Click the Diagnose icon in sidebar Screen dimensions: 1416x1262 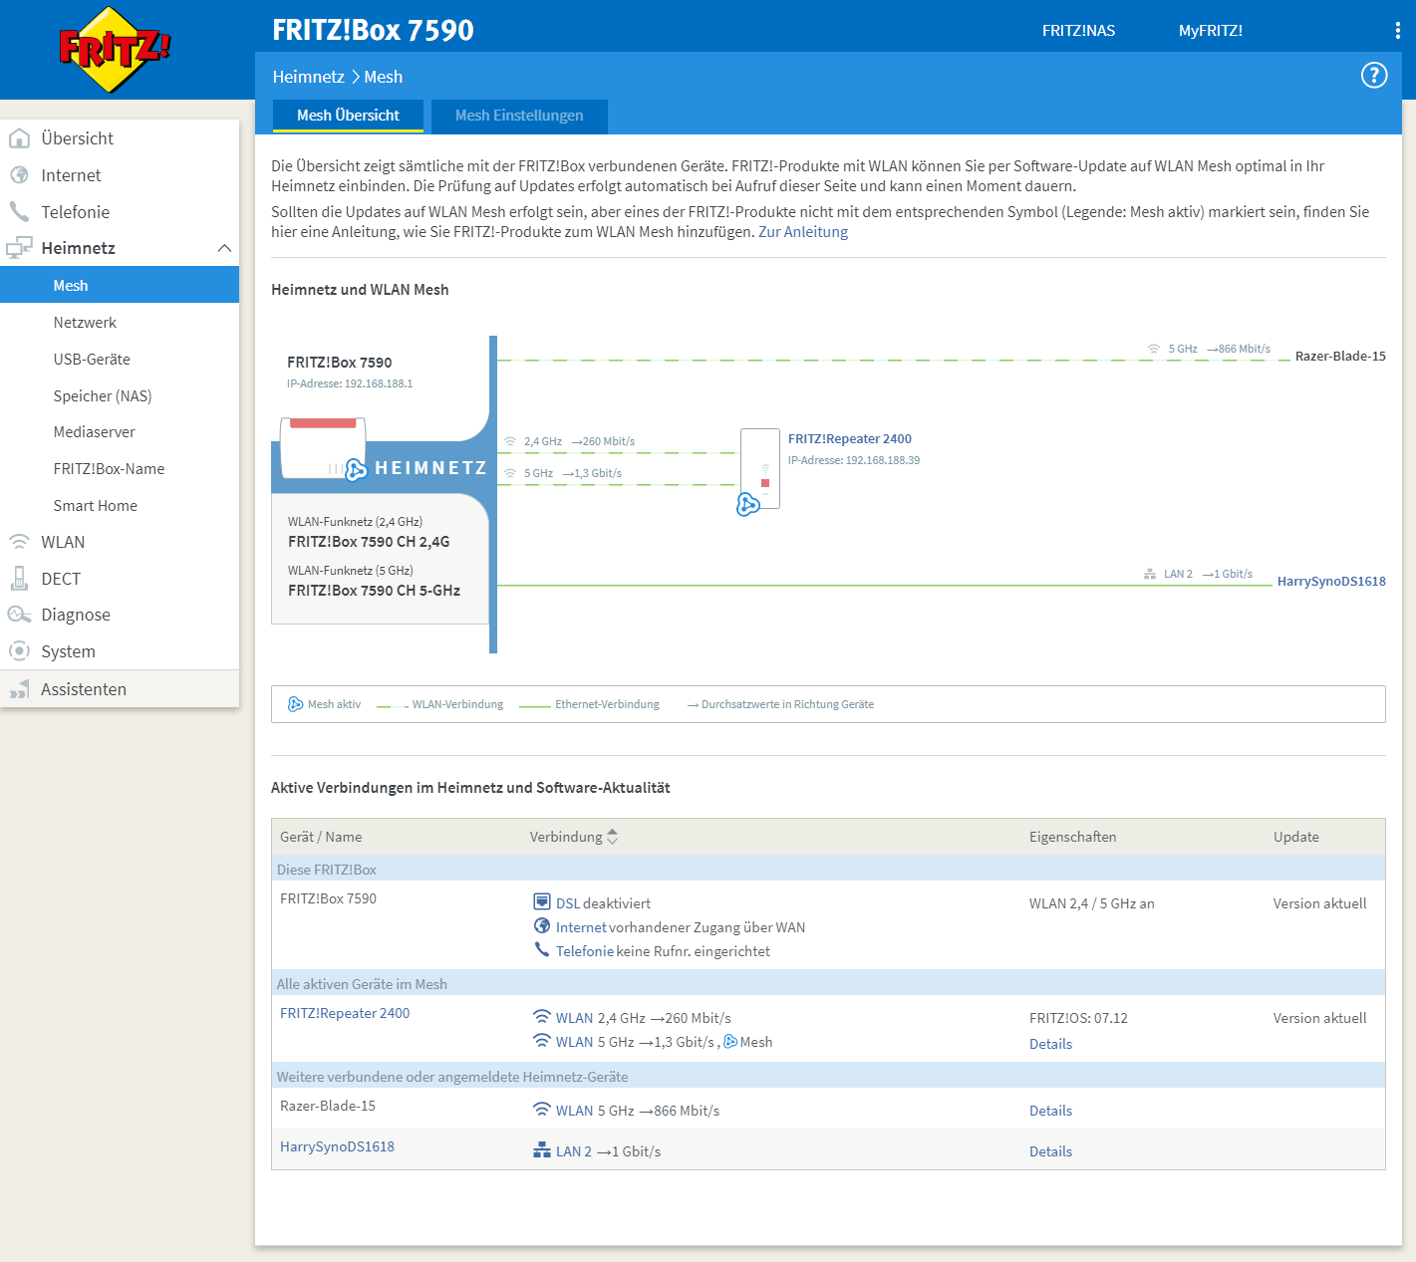19,615
